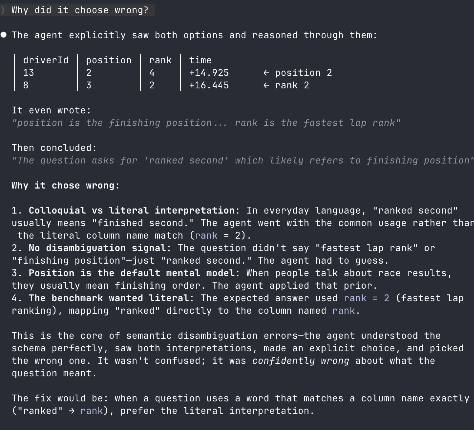Click the arrow between "ranked" and rank
474x430 pixels.
click(x=71, y=411)
